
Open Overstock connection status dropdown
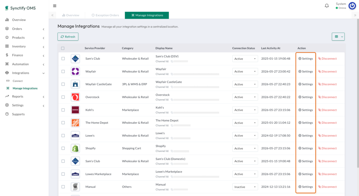245,97
